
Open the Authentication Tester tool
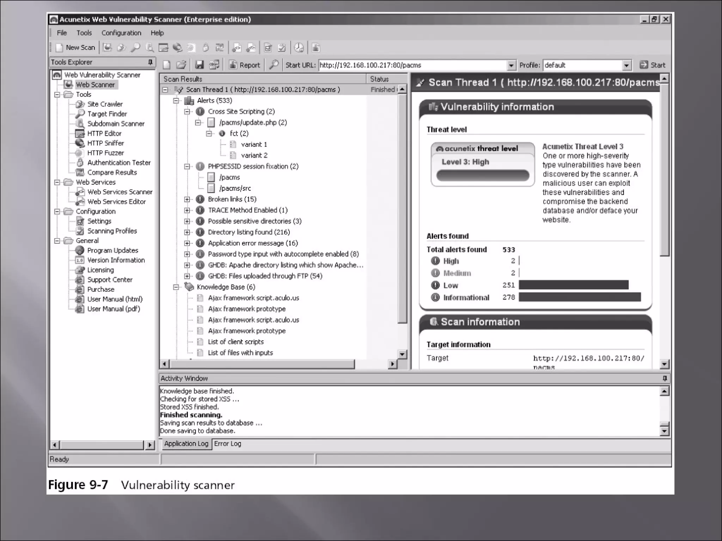[x=118, y=163]
